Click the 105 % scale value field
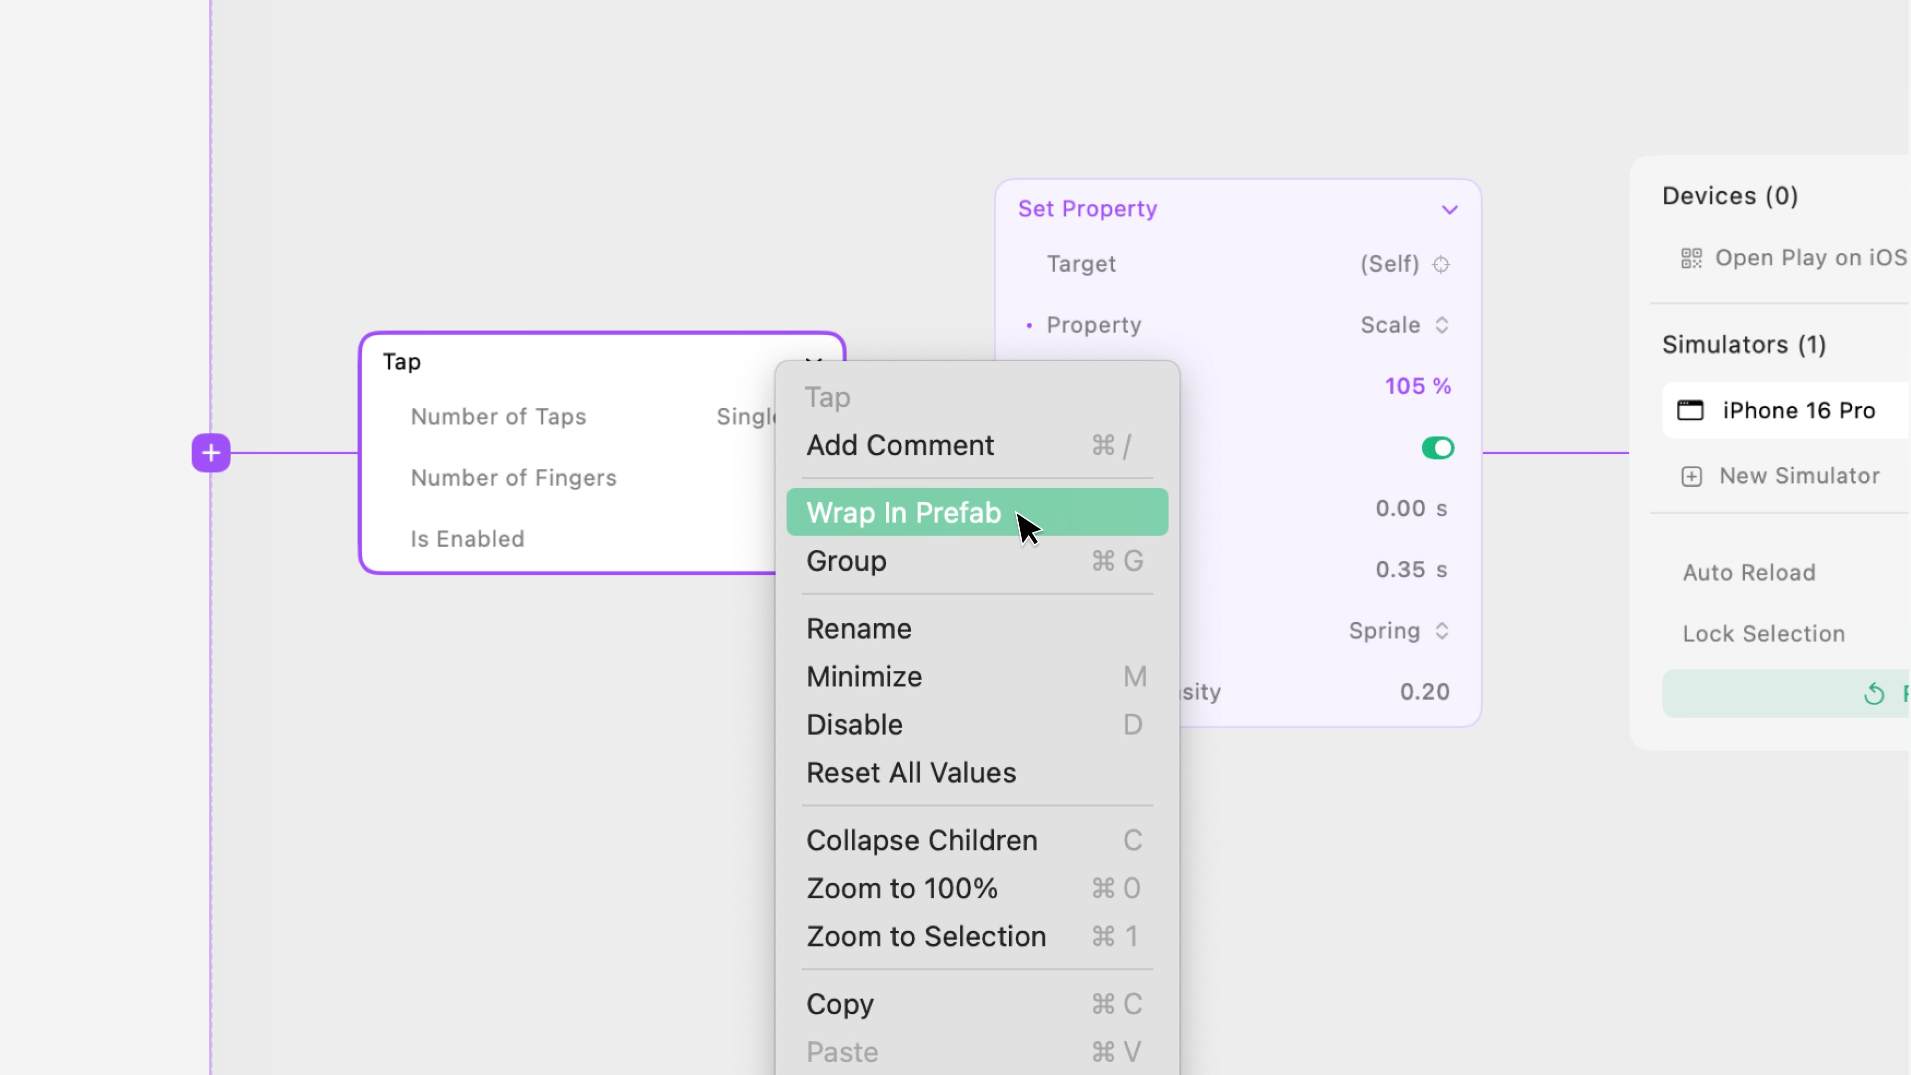This screenshot has width=1911, height=1075. pyautogui.click(x=1417, y=386)
